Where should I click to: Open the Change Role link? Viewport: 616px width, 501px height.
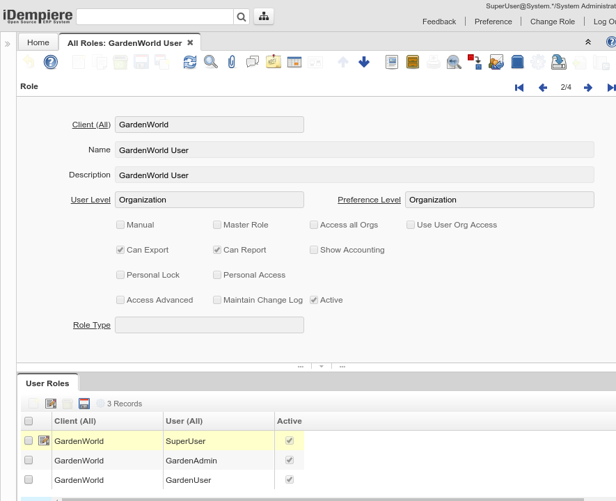click(552, 22)
